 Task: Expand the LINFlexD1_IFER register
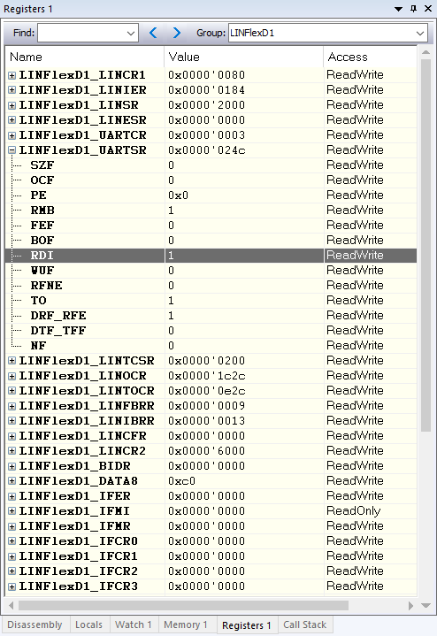click(x=12, y=496)
